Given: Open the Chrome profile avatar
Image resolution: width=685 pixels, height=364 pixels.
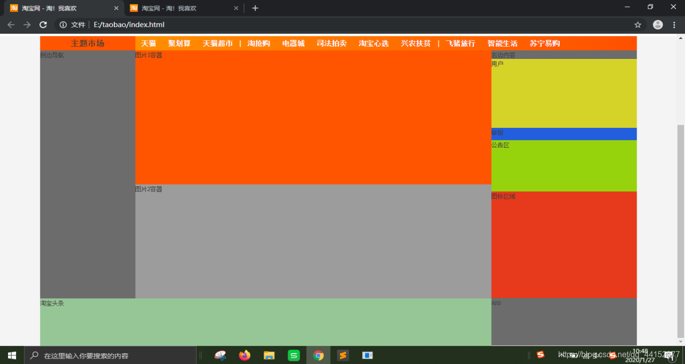Looking at the screenshot, I should pos(658,25).
